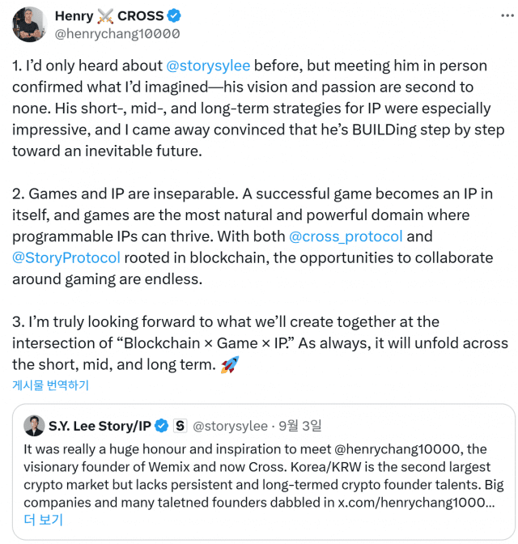This screenshot has width=518, height=544.
Task: Click the @henrychang10000 handle under the name
Action: pyautogui.click(x=117, y=34)
